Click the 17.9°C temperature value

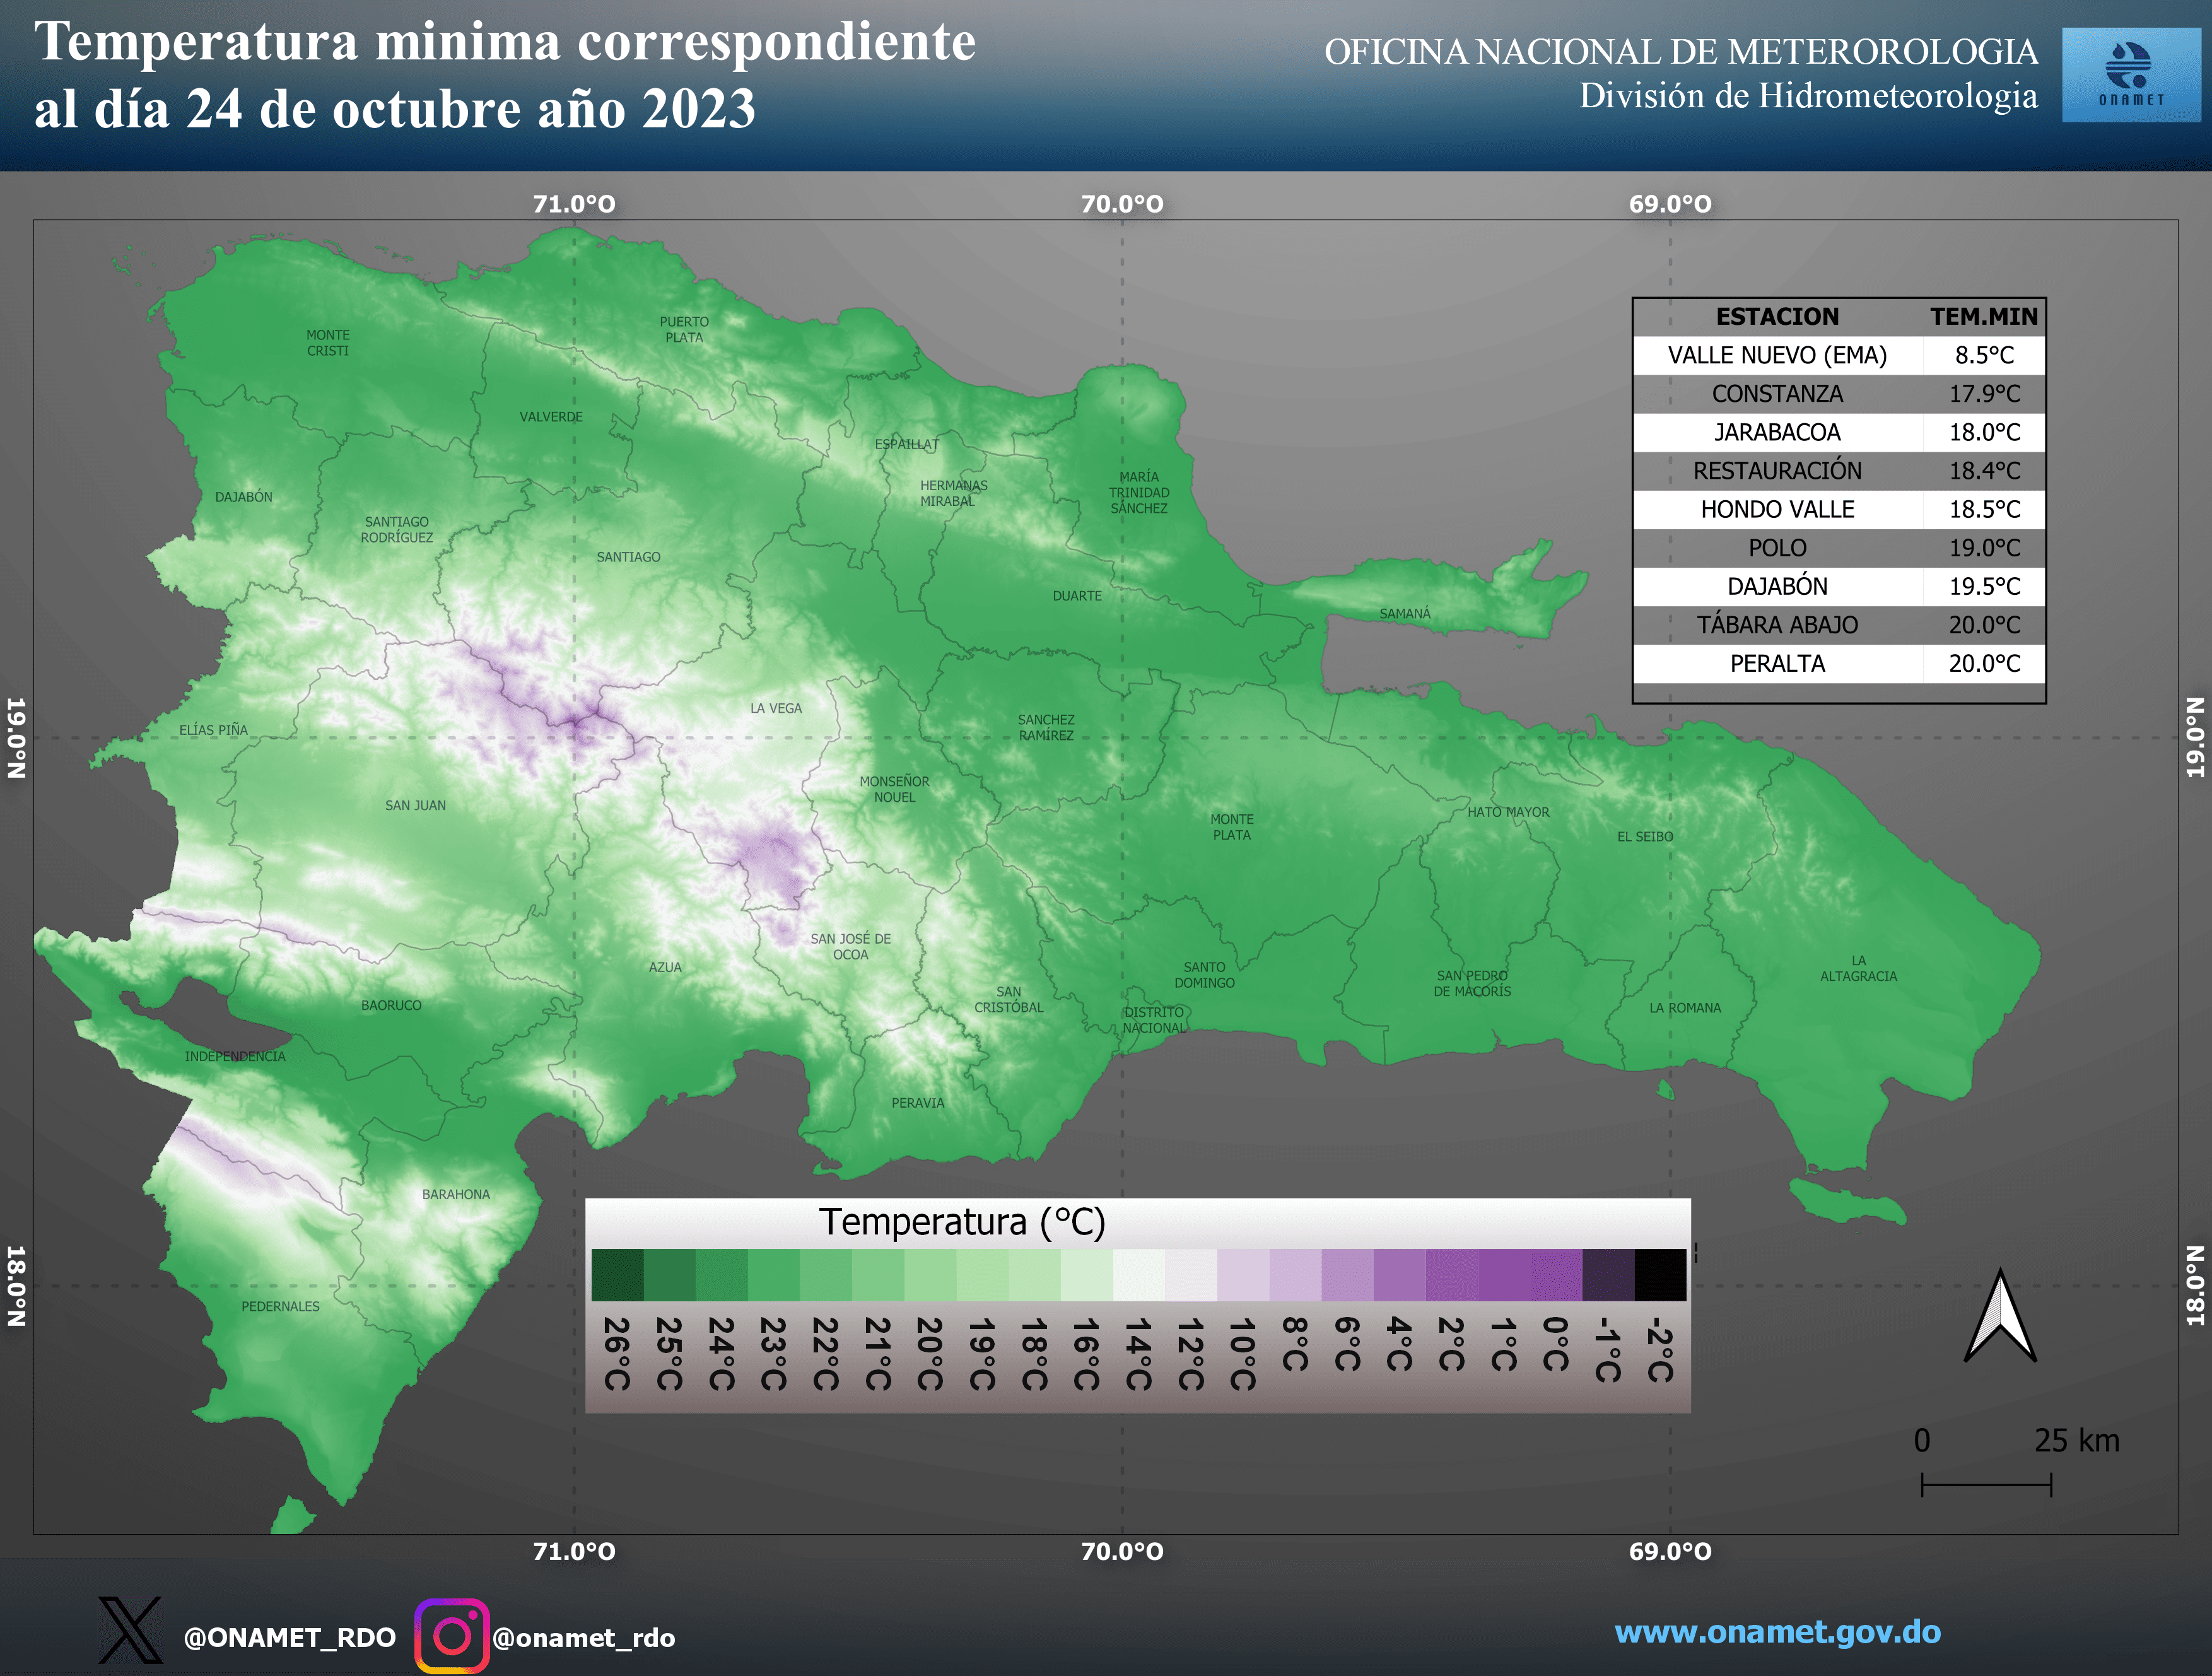point(1984,394)
